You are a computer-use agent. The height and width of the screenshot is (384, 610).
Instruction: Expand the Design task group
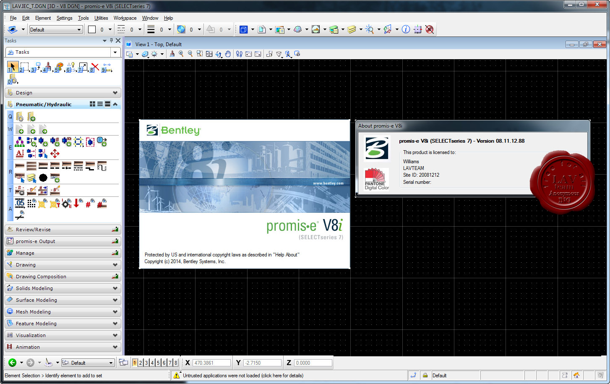(63, 93)
